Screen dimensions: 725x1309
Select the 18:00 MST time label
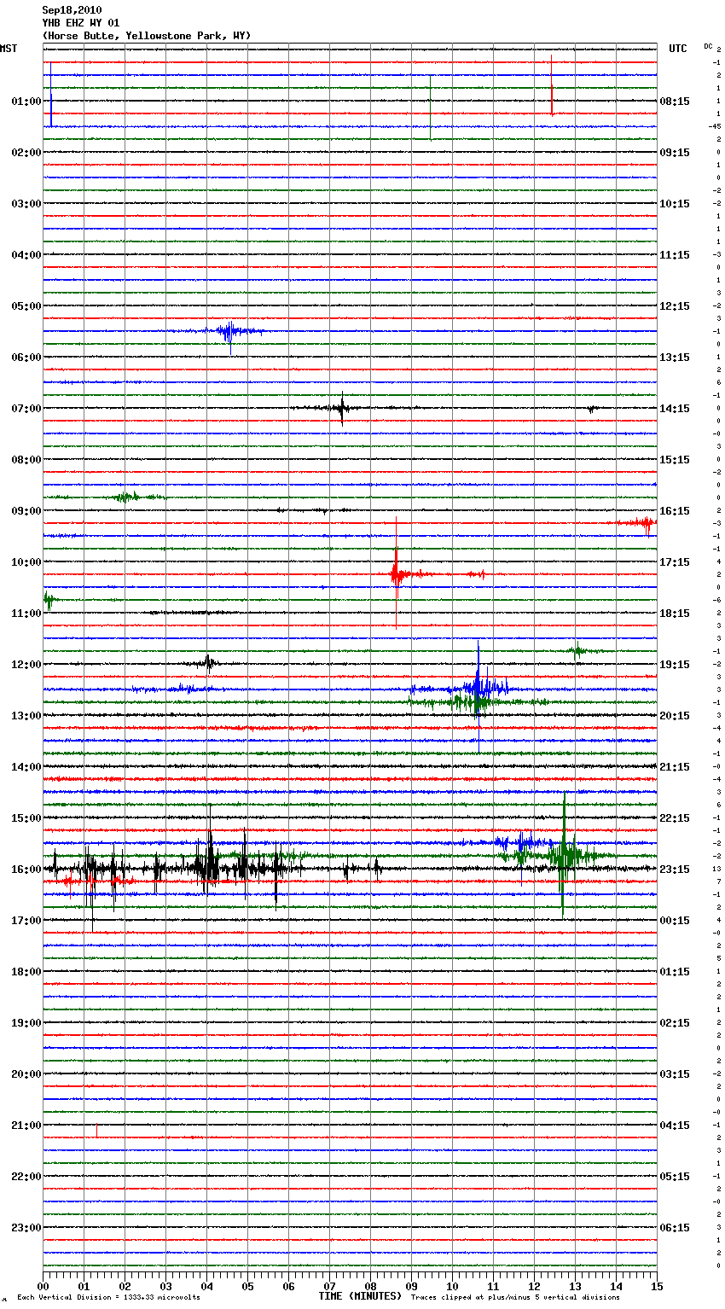(x=26, y=972)
